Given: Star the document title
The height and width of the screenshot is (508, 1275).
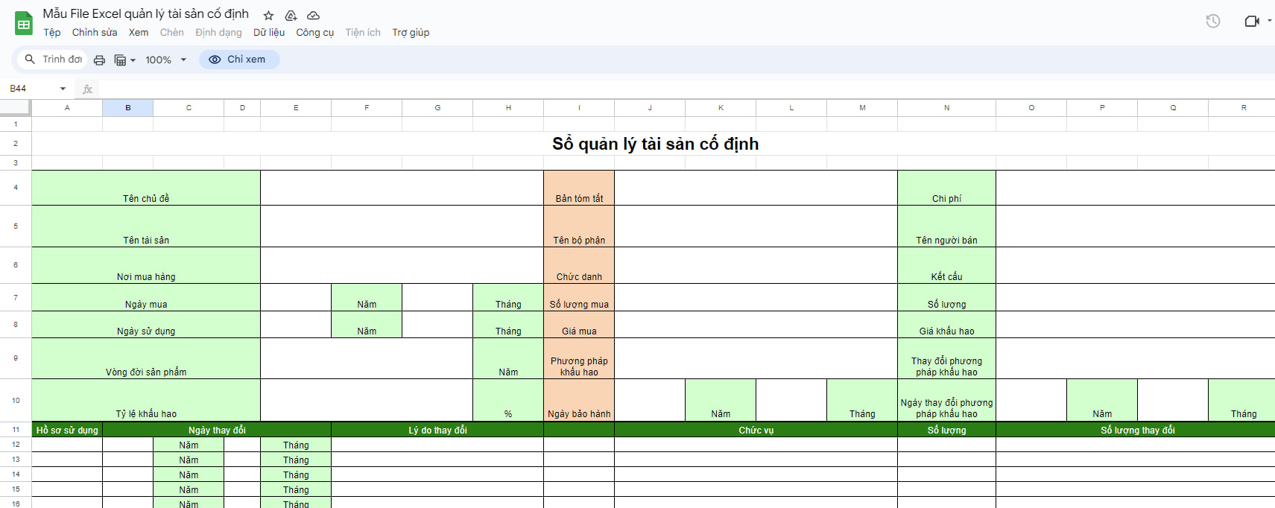Looking at the screenshot, I should click(x=268, y=16).
